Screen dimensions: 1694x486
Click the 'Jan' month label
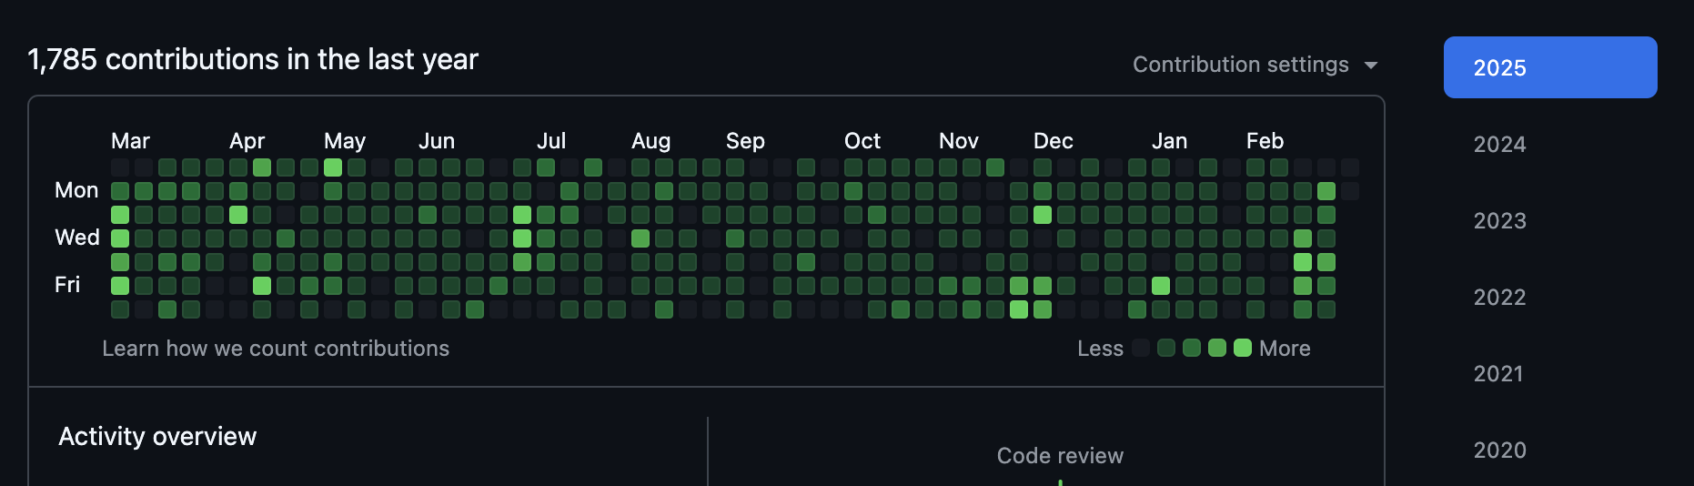pyautogui.click(x=1169, y=141)
